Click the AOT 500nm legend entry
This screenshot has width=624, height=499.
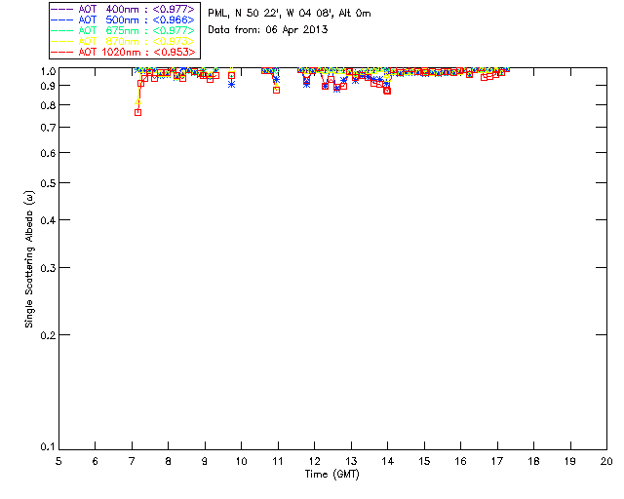(123, 19)
